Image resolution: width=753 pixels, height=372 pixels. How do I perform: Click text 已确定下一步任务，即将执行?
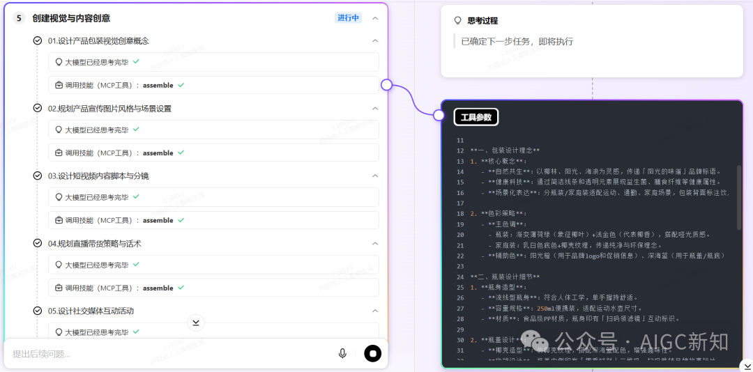(x=517, y=42)
